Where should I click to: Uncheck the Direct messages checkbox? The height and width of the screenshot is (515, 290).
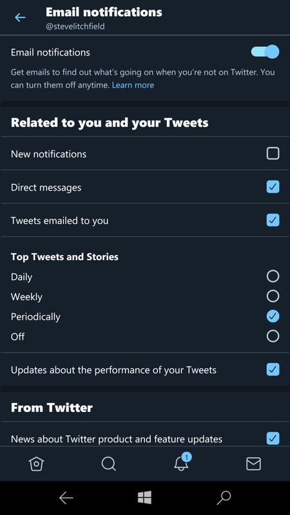[x=273, y=187]
